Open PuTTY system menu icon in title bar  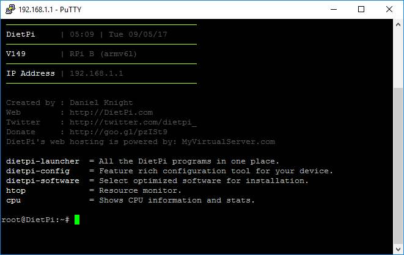click(x=10, y=10)
